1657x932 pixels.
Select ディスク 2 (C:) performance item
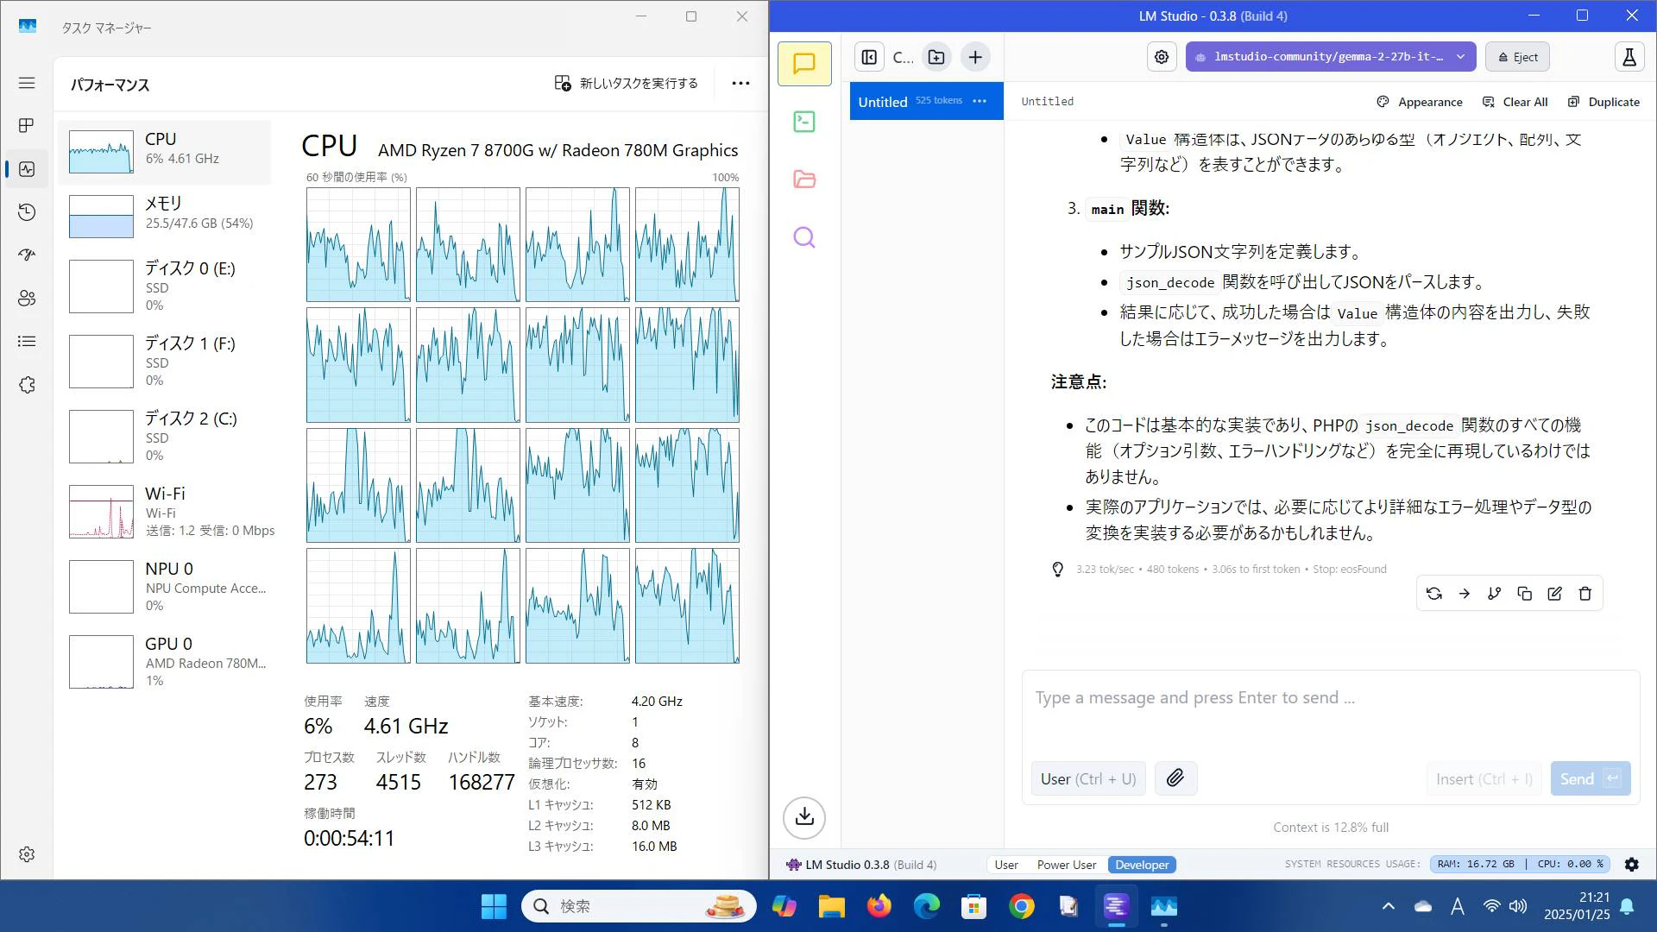[x=165, y=437]
